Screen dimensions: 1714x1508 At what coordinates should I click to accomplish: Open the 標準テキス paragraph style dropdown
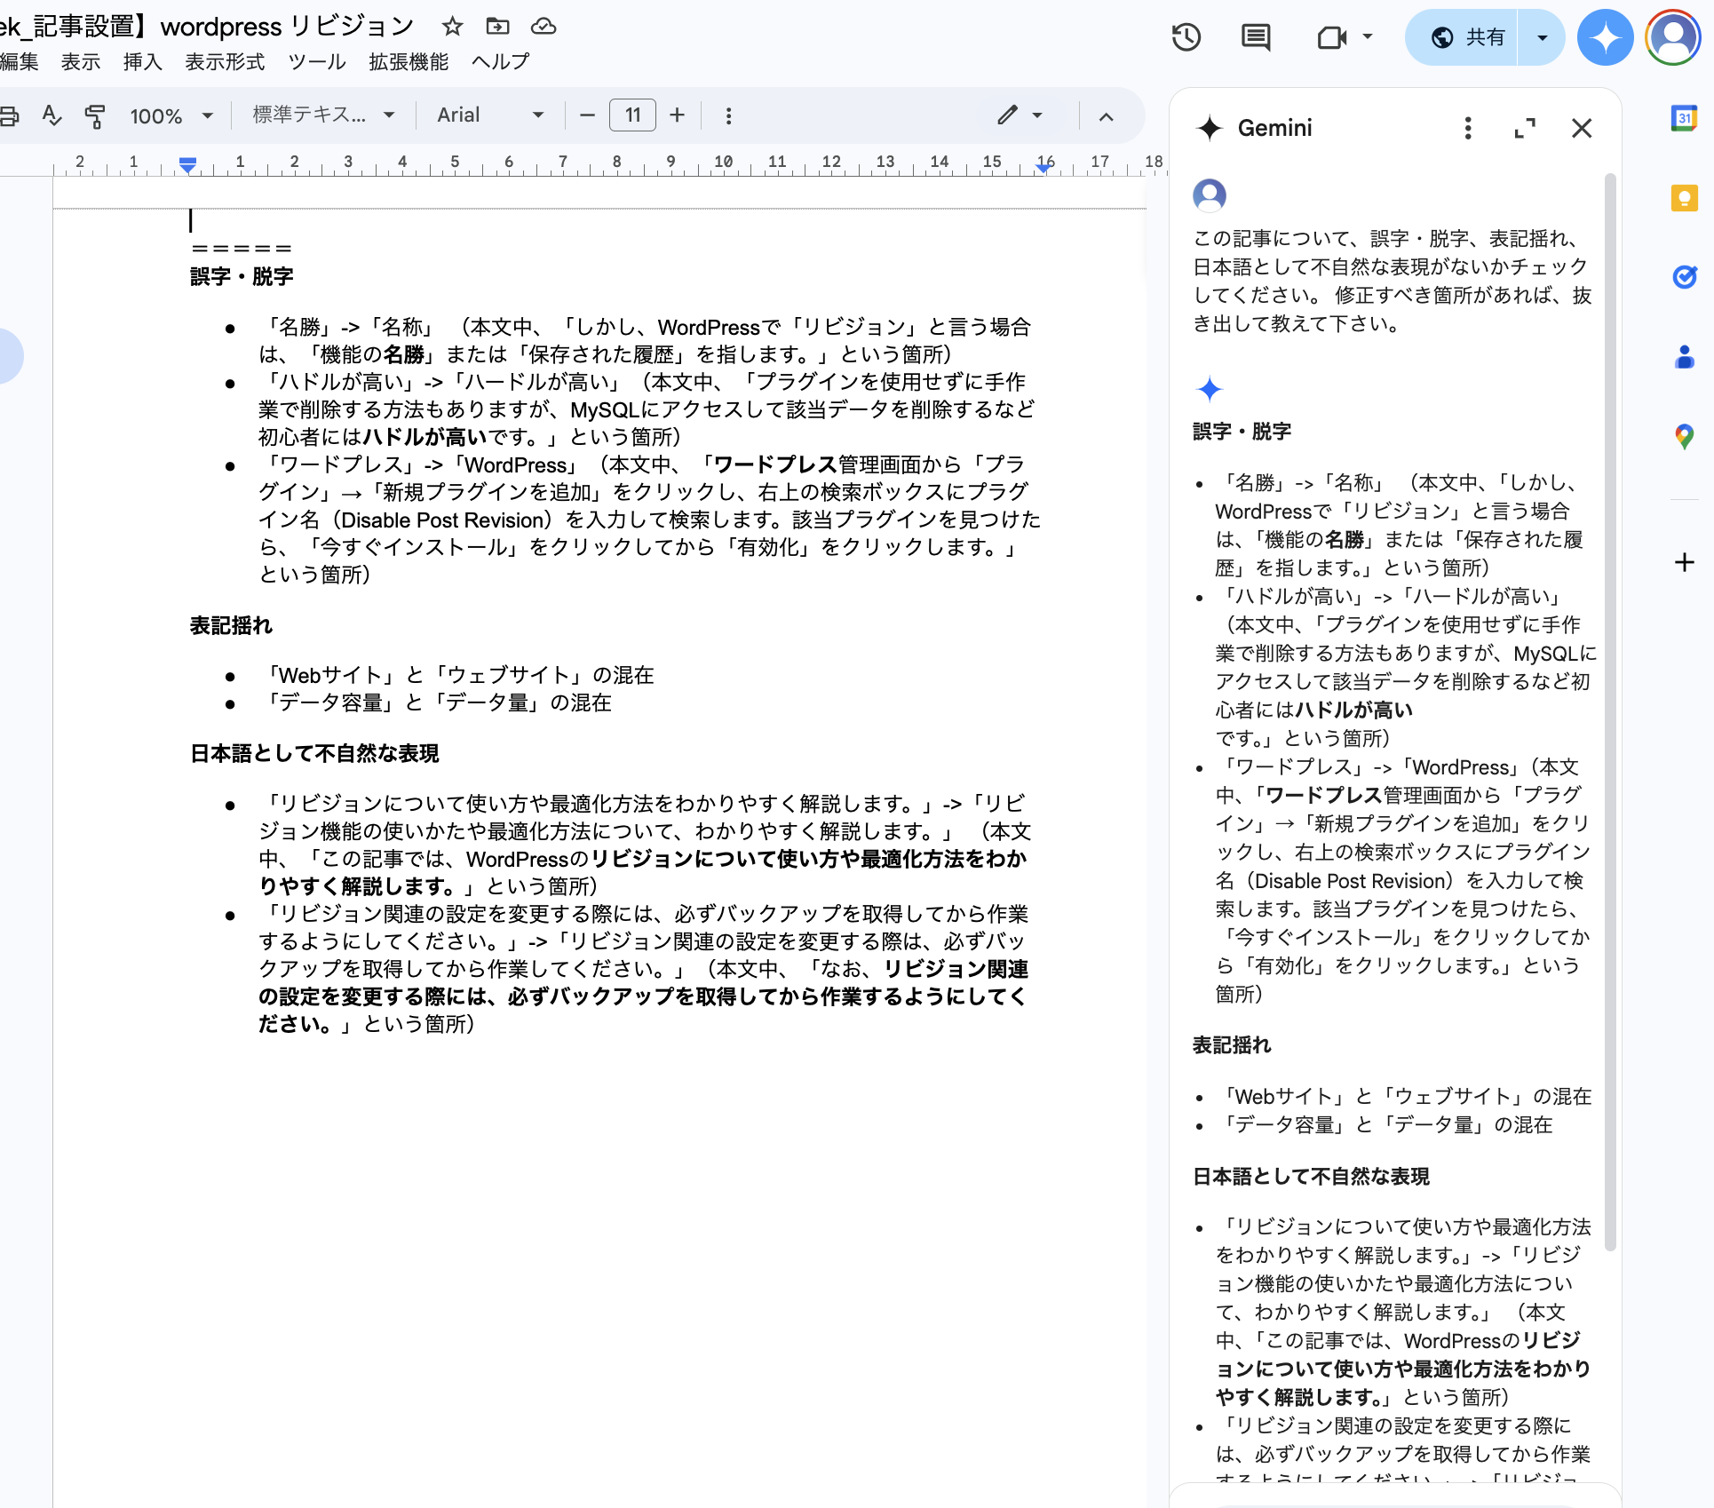[323, 115]
